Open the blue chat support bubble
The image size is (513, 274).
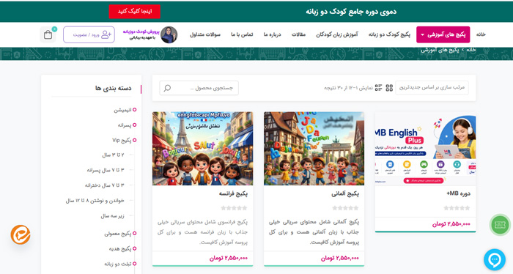[495, 259]
